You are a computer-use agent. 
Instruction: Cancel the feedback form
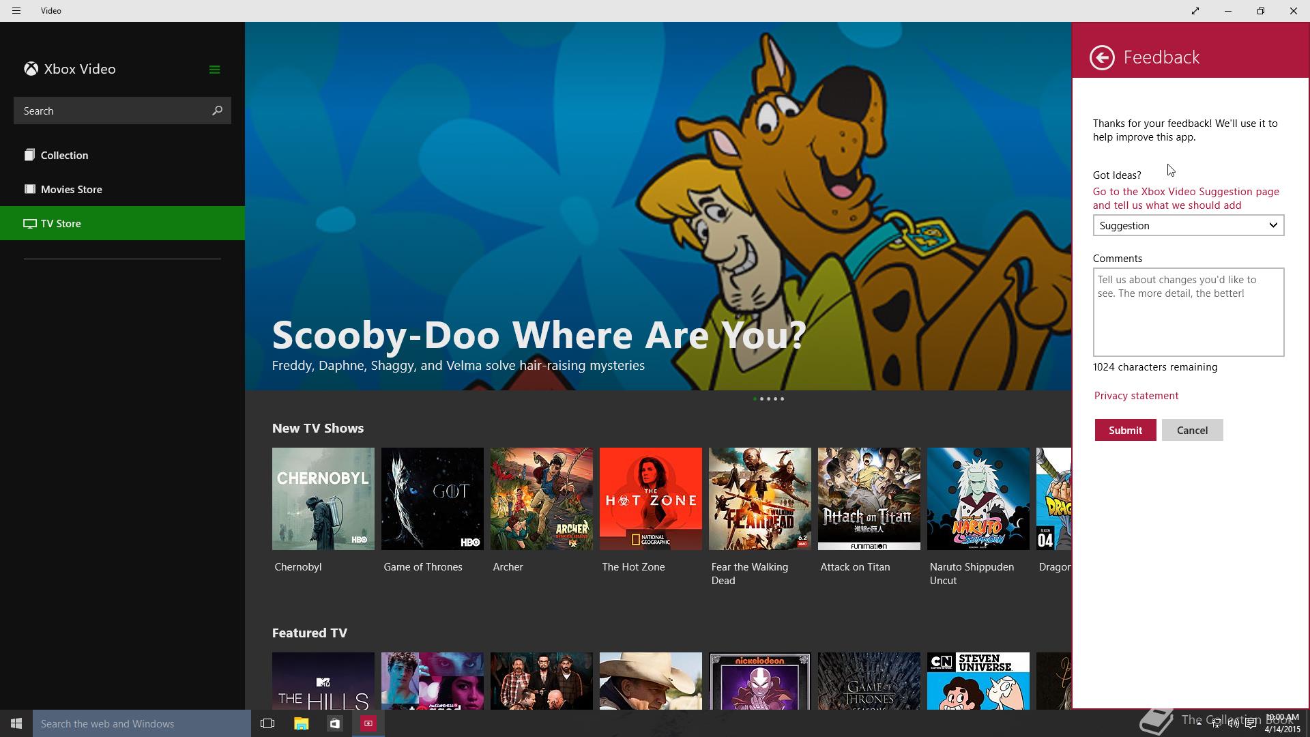click(1192, 430)
